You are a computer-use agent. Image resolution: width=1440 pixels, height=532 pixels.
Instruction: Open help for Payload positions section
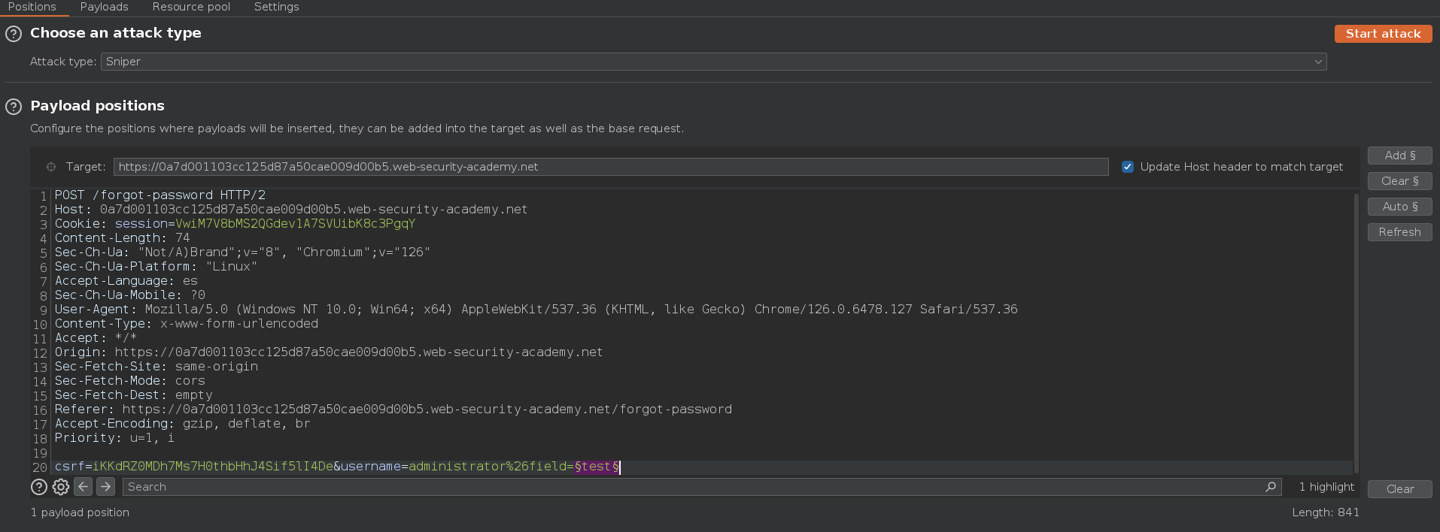click(14, 107)
